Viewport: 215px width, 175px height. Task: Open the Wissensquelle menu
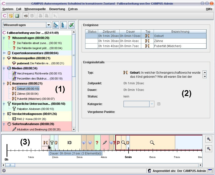tap(35, 9)
